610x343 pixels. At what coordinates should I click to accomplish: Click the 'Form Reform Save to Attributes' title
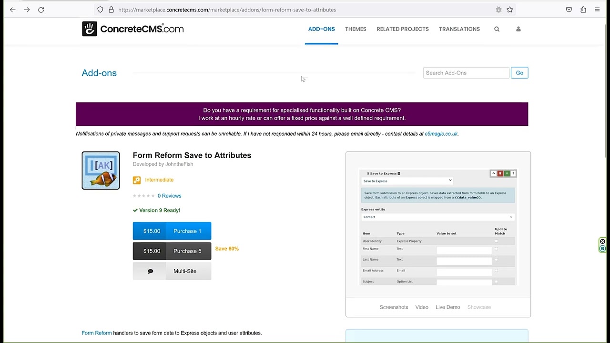click(x=192, y=155)
